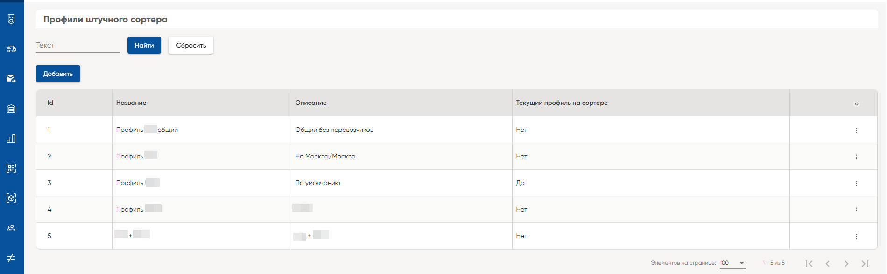887x274 pixels.
Task: Open the QR code scan section
Action: point(12,168)
